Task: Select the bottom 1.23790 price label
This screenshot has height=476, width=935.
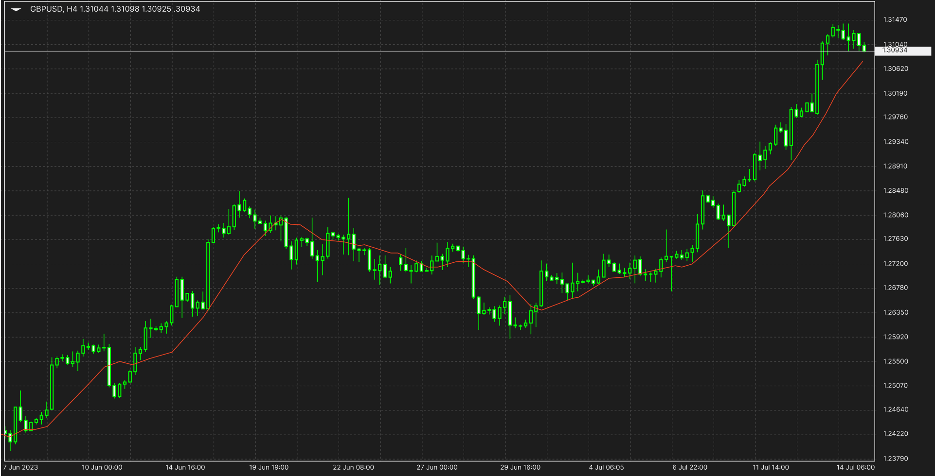Action: [895, 458]
